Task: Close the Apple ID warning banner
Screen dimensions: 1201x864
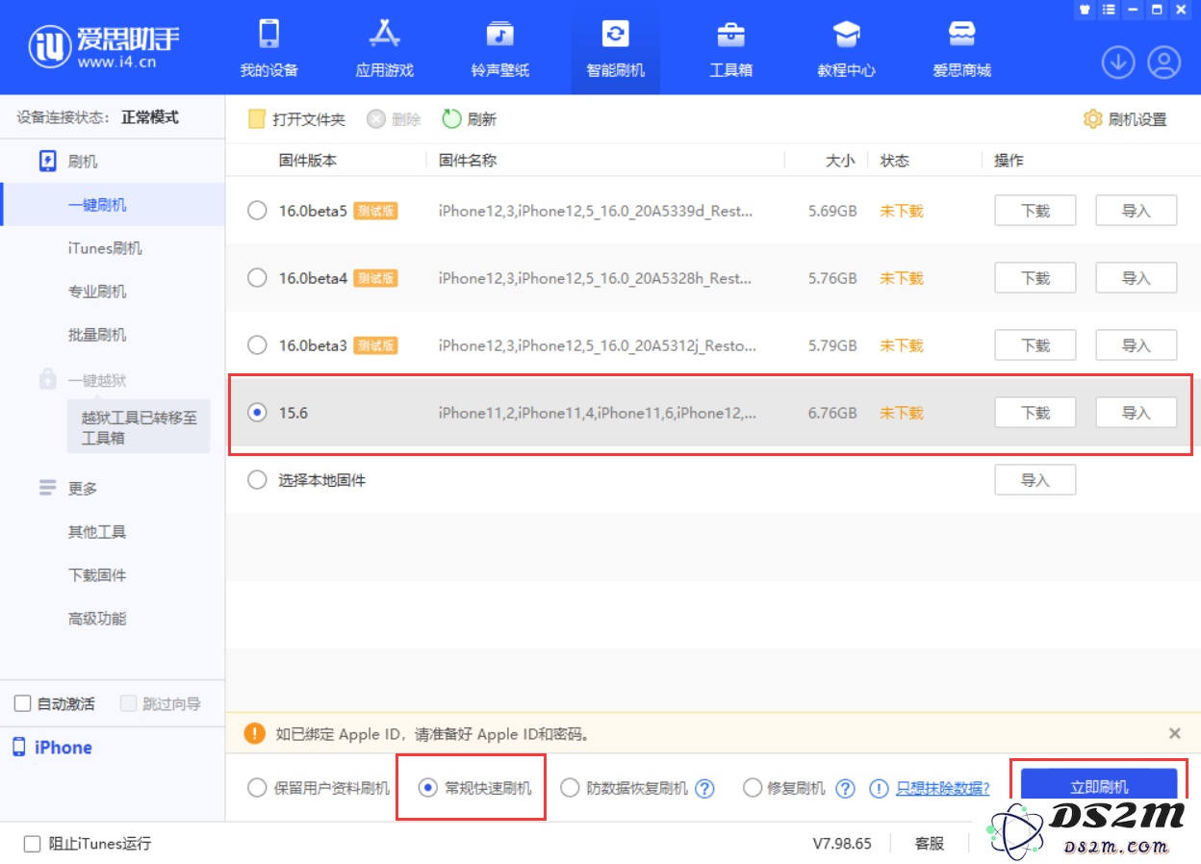Action: (1174, 733)
